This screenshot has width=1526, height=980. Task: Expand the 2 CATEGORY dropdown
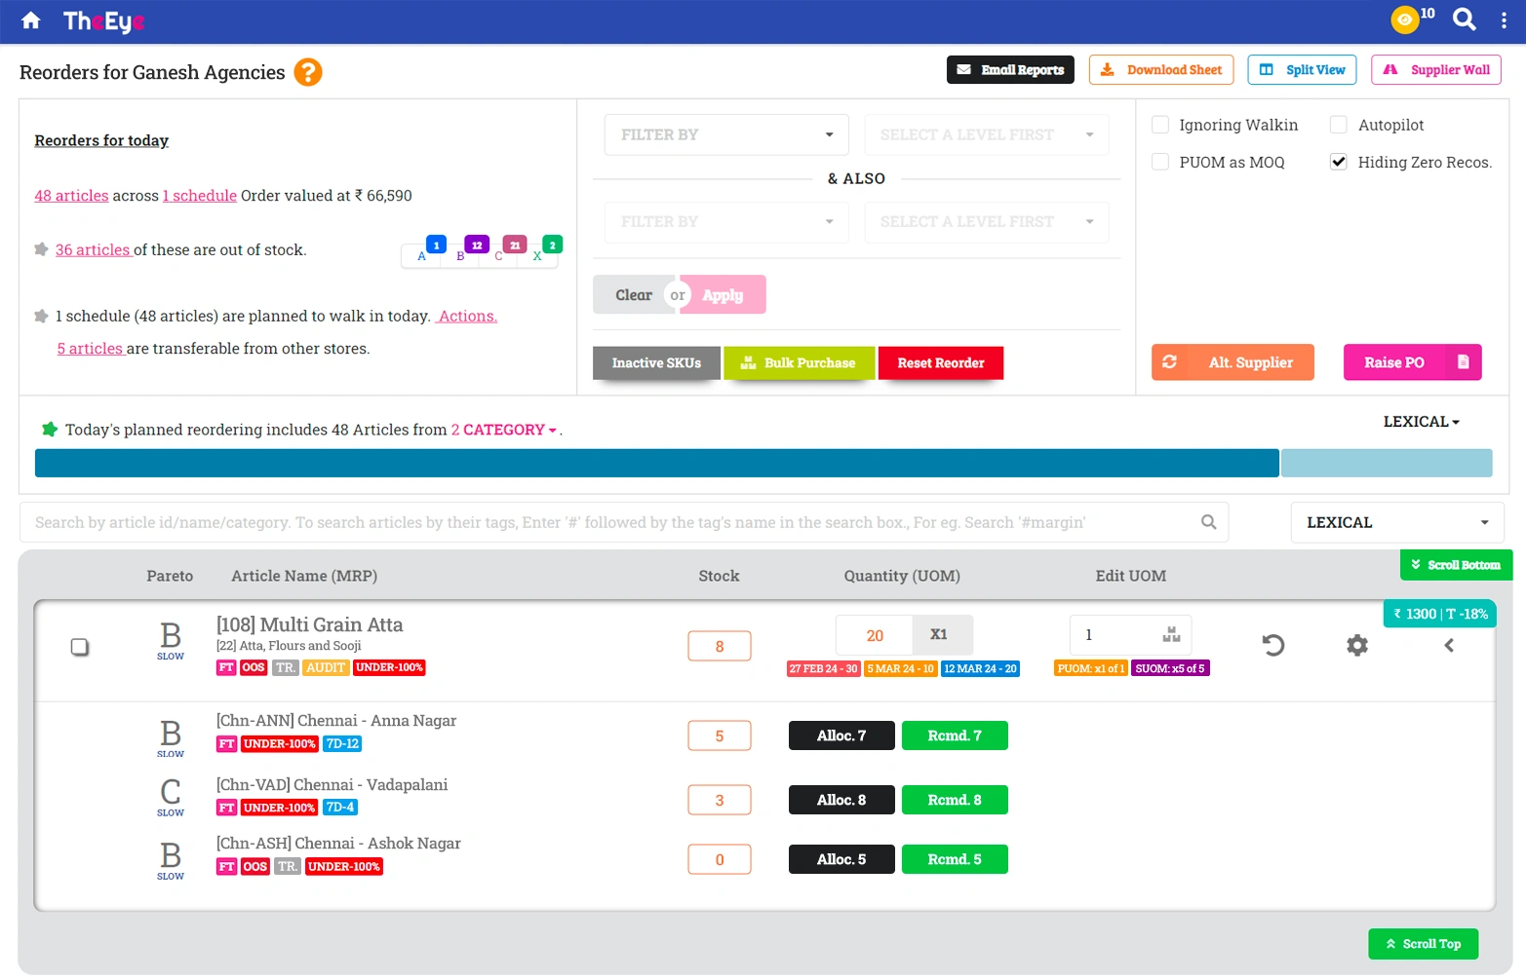504,430
